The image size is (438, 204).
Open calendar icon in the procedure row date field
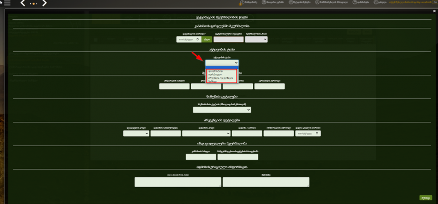pyautogui.click(x=317, y=133)
